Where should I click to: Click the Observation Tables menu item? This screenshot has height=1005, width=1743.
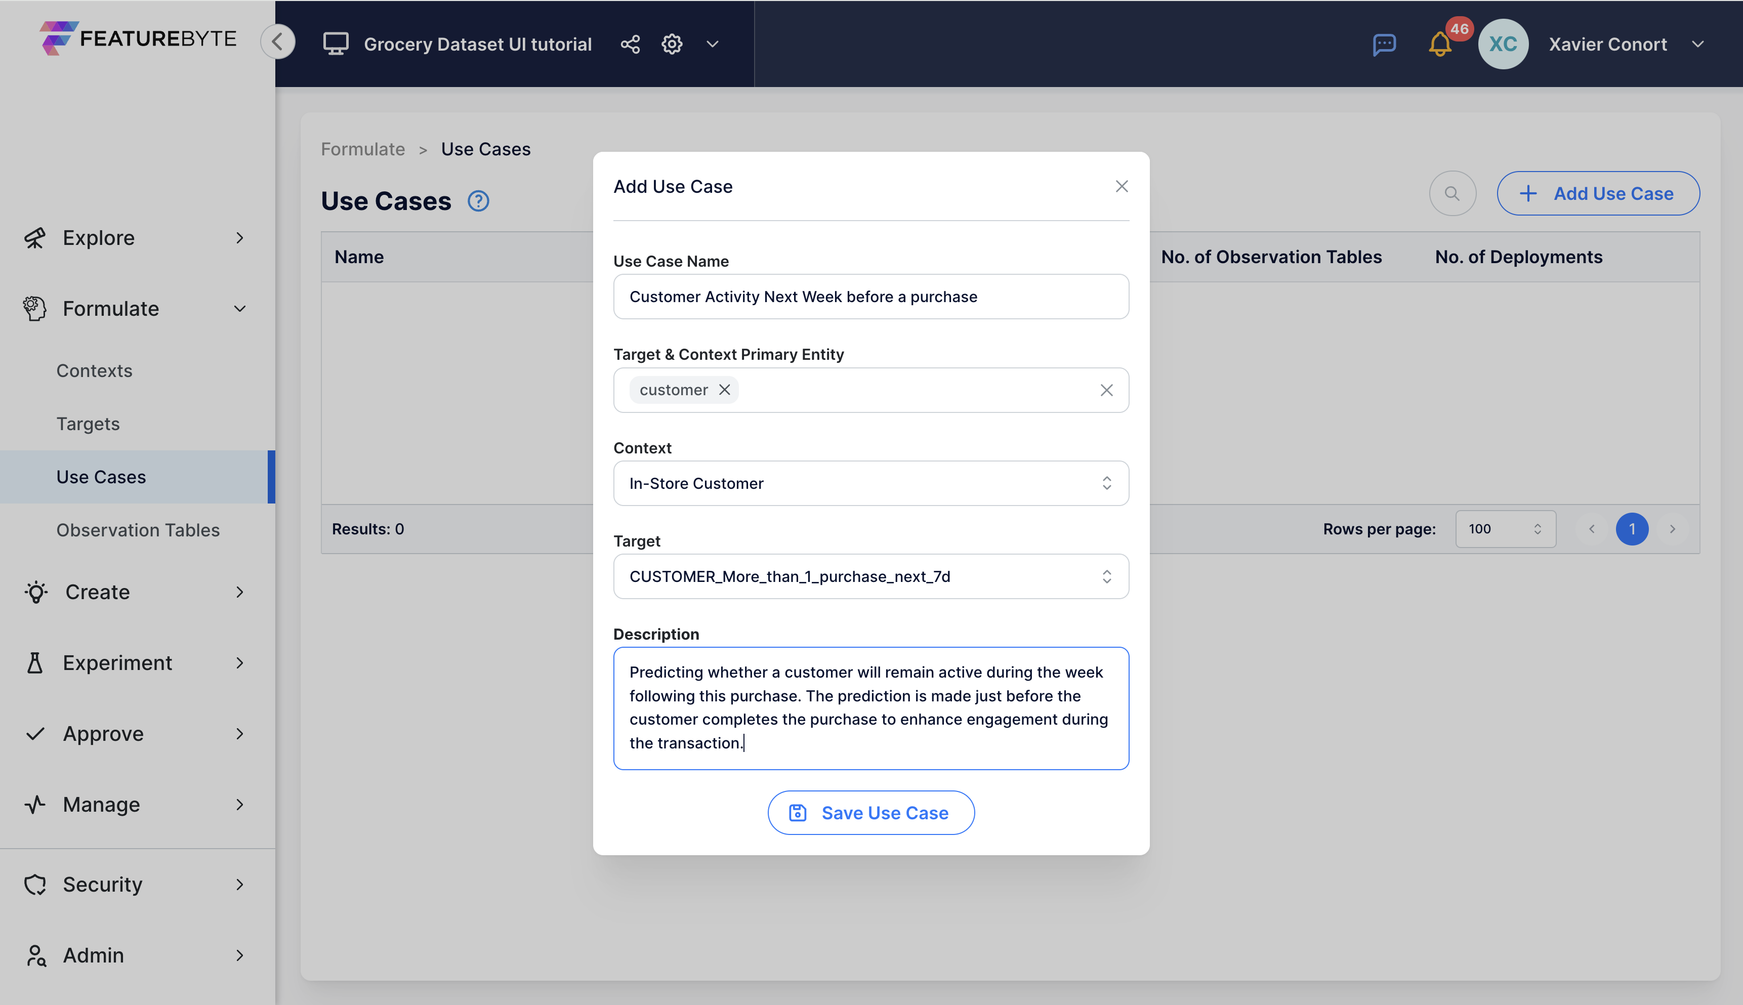click(138, 529)
